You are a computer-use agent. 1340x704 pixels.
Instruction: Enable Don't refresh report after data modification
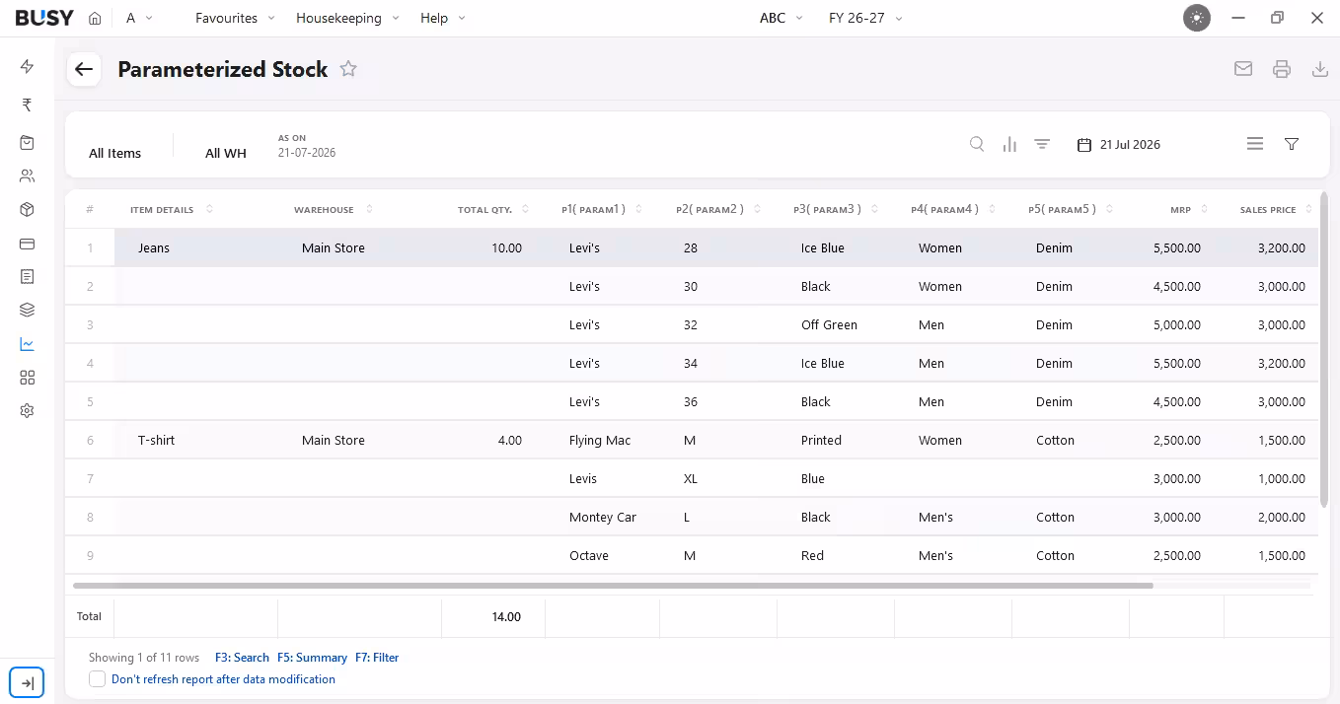(x=97, y=679)
